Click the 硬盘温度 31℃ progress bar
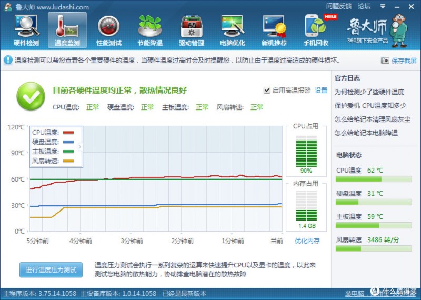This screenshot has width=421, height=300. (x=374, y=202)
